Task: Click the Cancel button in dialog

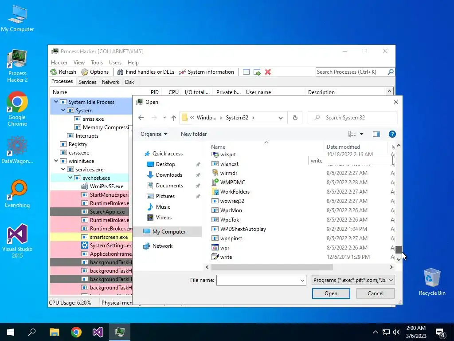Action: click(x=375, y=293)
